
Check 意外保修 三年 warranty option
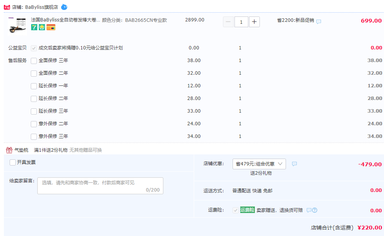pos(34,137)
